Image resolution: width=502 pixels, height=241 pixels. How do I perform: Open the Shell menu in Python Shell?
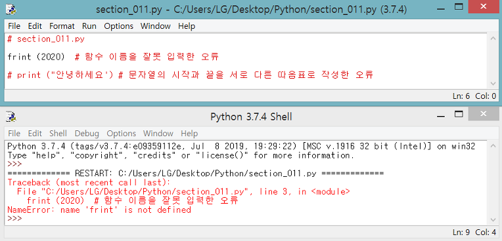click(58, 133)
